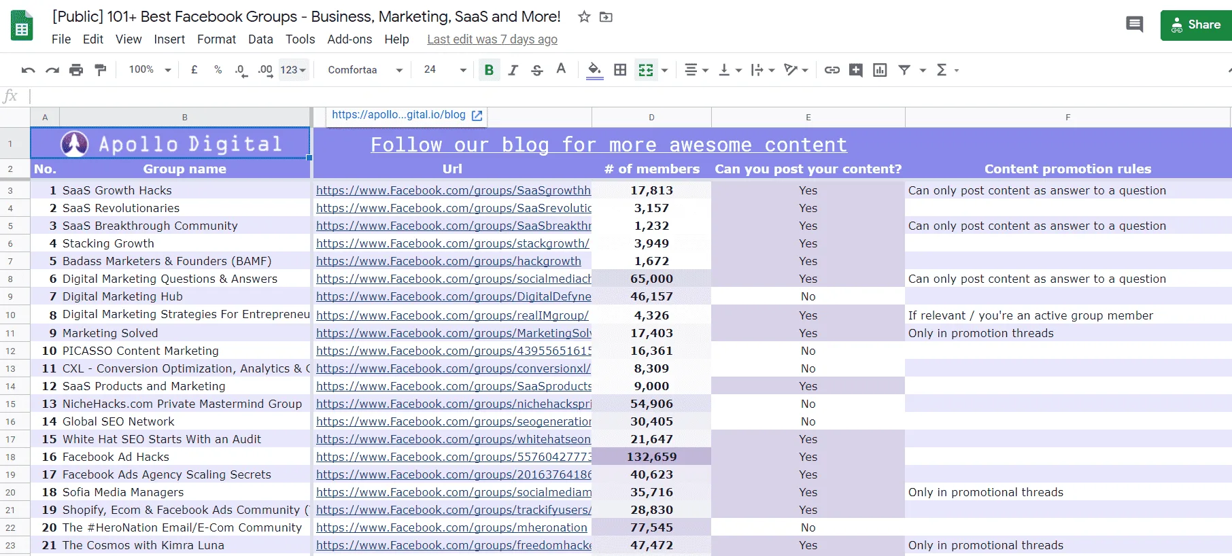Open SaaS Growth Hacks group URL
This screenshot has width=1232, height=556.
pos(453,190)
